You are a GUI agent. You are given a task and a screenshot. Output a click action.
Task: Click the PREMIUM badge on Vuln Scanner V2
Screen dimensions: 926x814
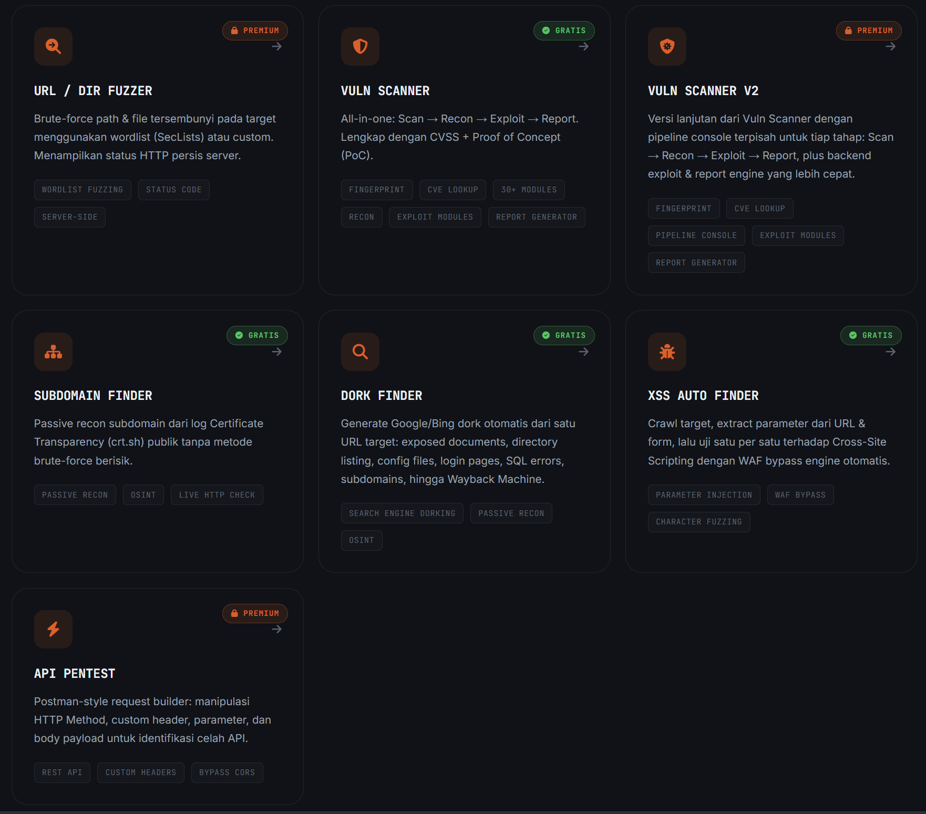pos(869,30)
